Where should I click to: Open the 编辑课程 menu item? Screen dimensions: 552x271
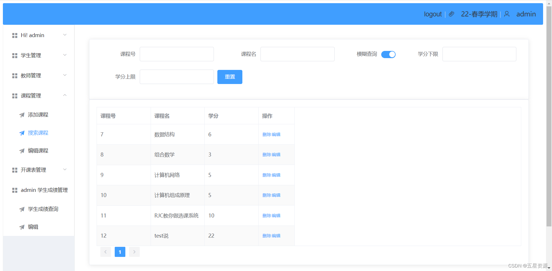point(39,150)
